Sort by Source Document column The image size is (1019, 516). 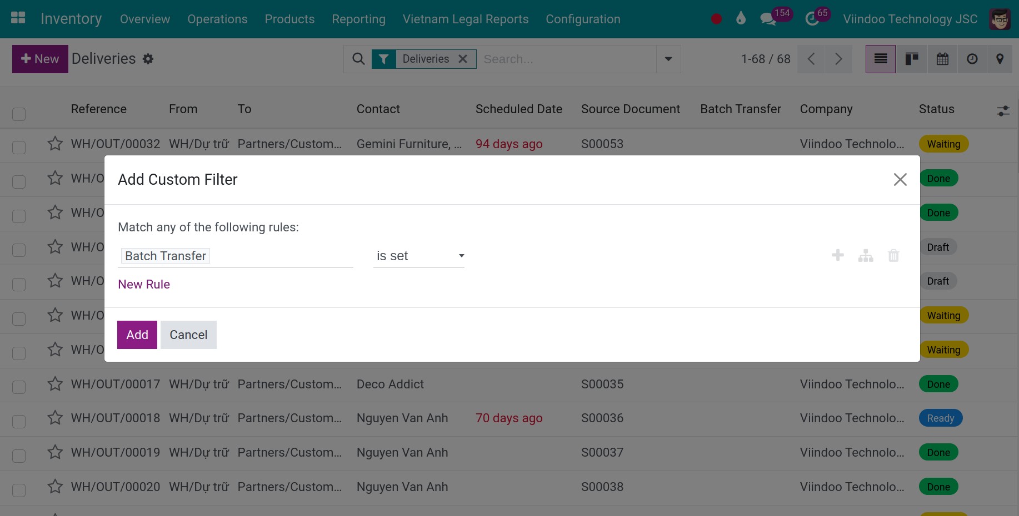pyautogui.click(x=631, y=109)
